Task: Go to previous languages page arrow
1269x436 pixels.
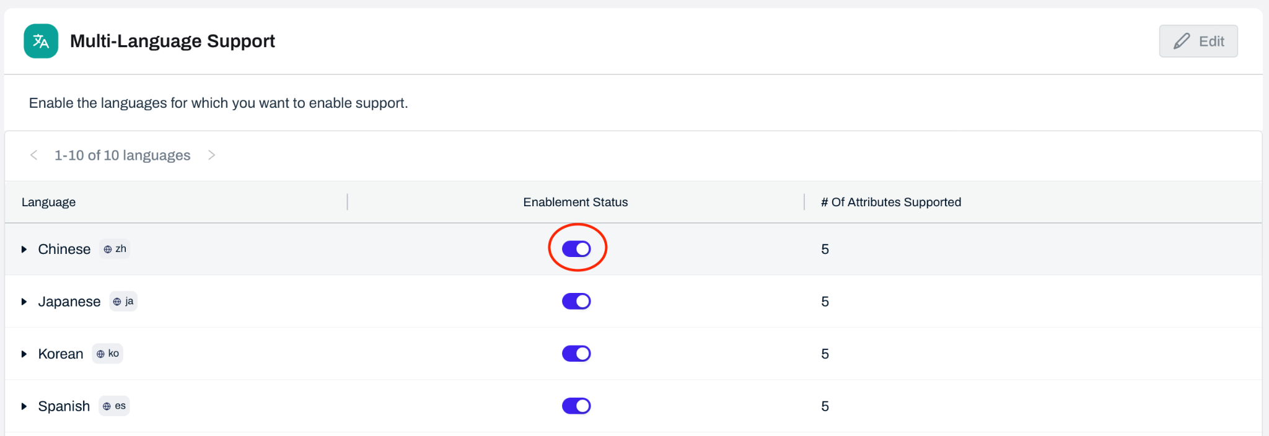Action: pos(34,155)
